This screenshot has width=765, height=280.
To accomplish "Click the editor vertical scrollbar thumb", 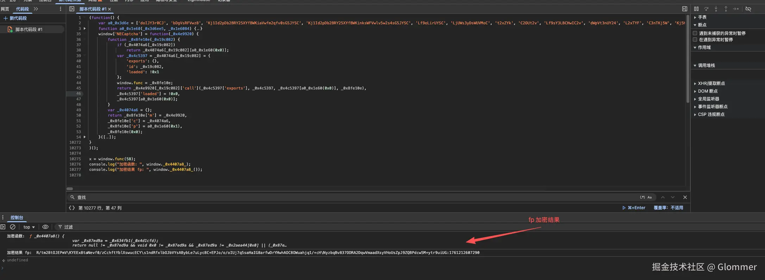I will (x=688, y=58).
